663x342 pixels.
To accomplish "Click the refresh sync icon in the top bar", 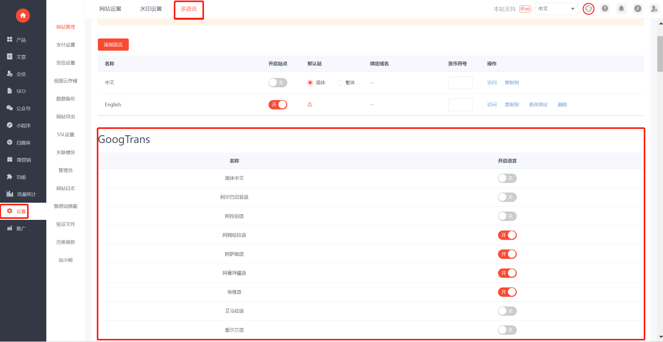I will pyautogui.click(x=589, y=9).
